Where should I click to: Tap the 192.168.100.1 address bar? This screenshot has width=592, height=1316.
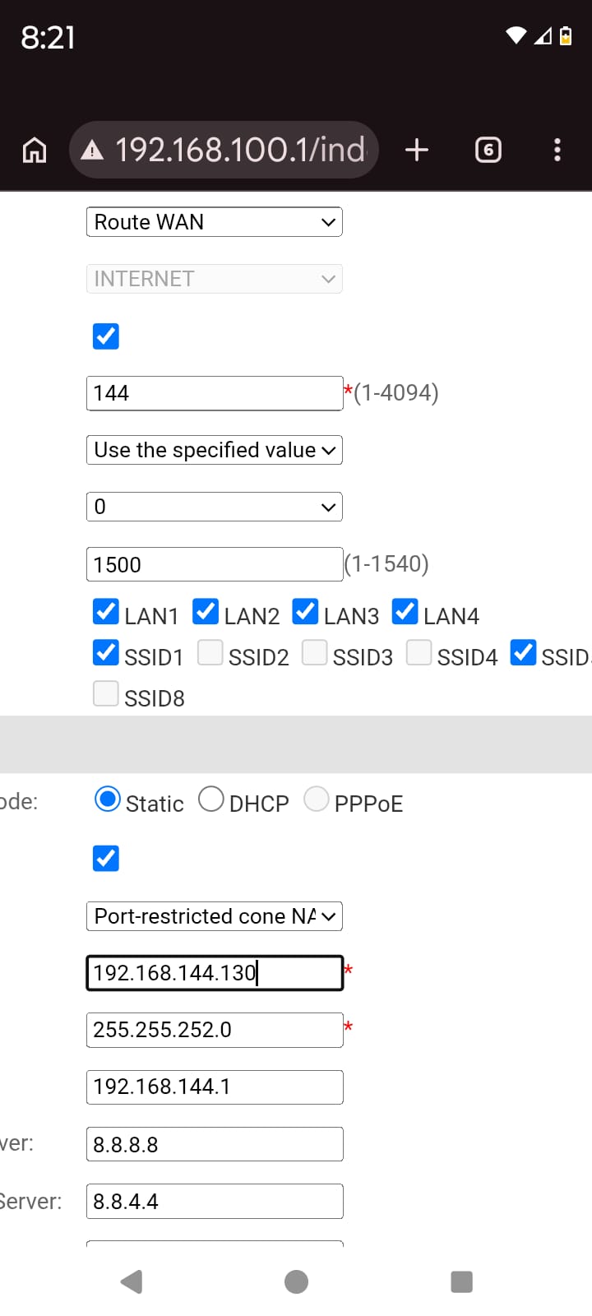[240, 150]
